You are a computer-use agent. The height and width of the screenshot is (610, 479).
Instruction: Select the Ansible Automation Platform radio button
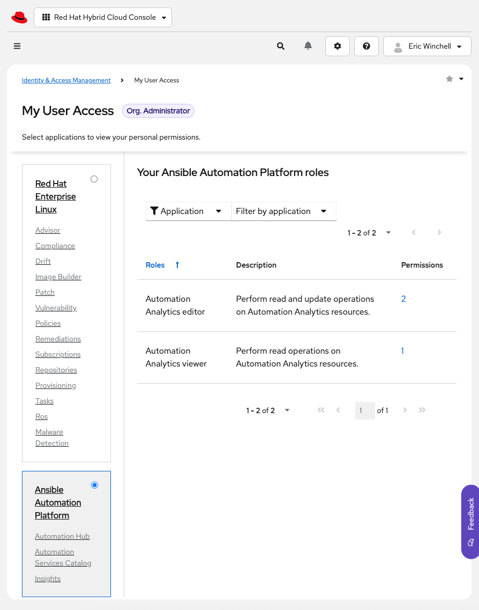click(x=95, y=485)
